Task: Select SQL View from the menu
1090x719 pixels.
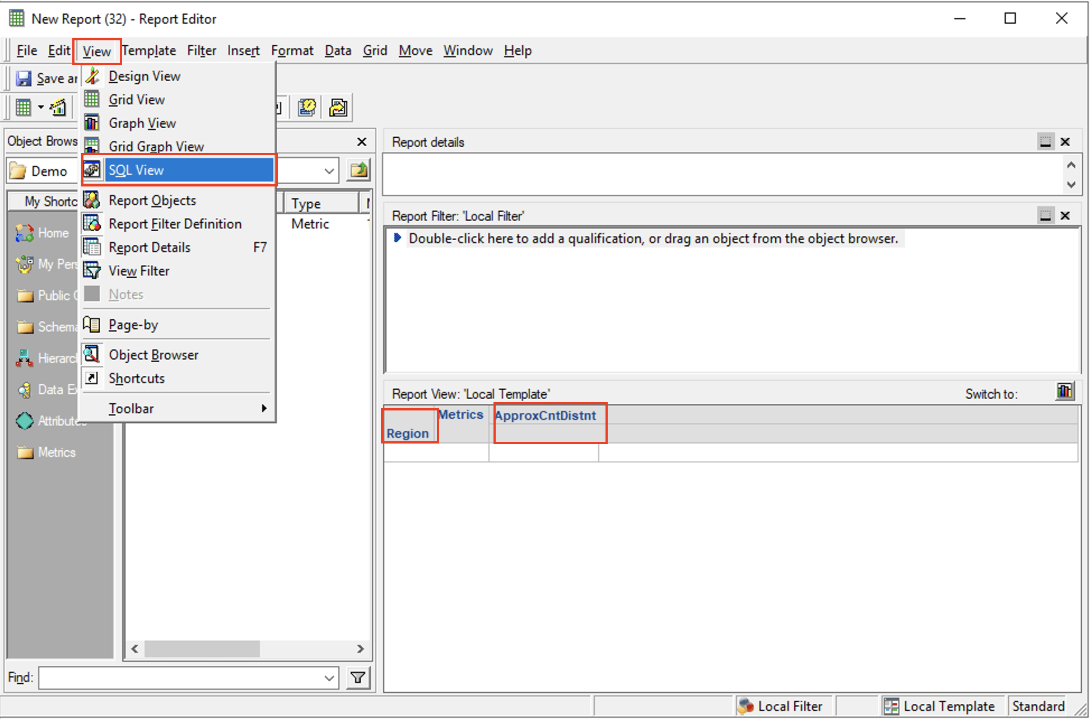Action: point(136,170)
